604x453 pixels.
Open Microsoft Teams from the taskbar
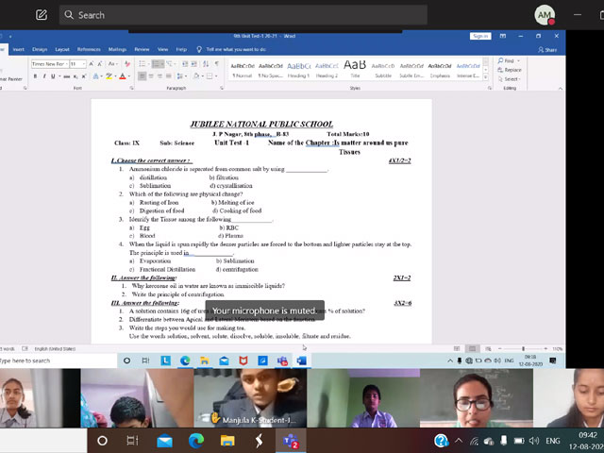pos(291,441)
